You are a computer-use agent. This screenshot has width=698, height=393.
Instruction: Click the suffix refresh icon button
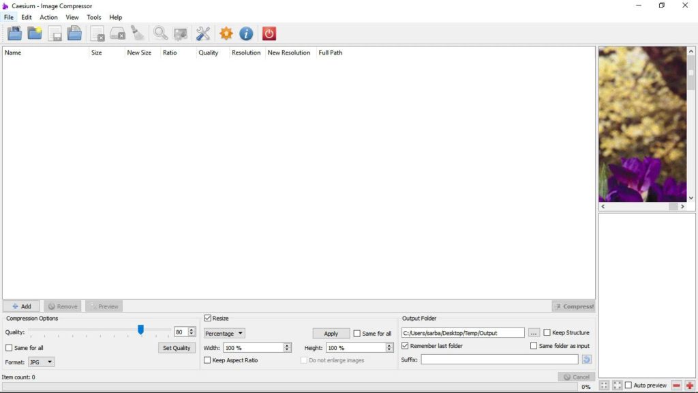point(587,359)
